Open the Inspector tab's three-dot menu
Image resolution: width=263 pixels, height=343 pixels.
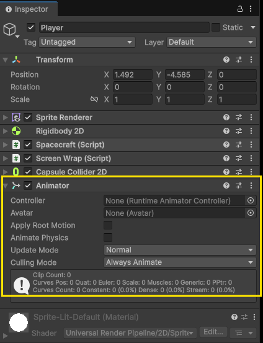251,9
